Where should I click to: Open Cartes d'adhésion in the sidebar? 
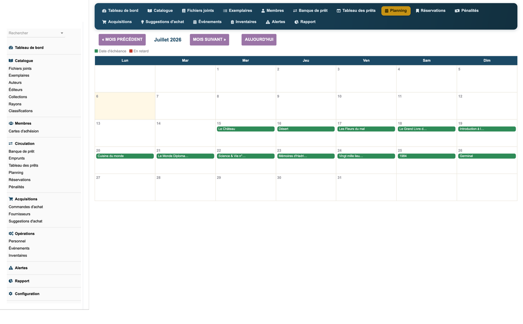pos(24,131)
